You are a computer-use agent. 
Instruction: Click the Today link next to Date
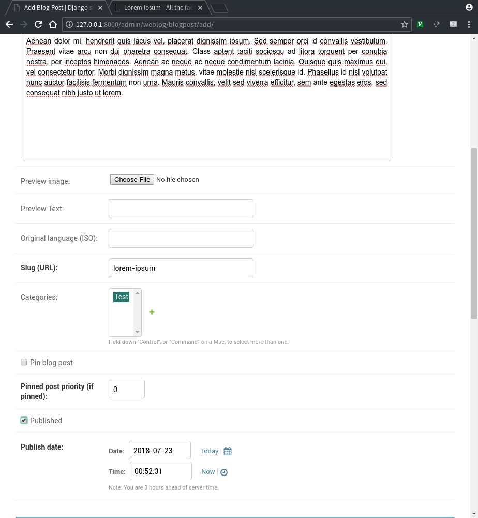(x=209, y=451)
